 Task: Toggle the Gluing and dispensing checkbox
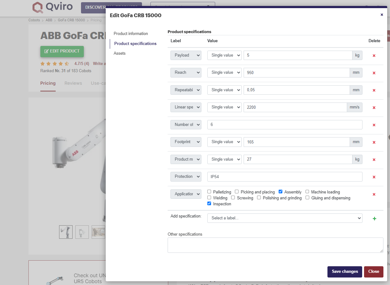tap(307, 197)
